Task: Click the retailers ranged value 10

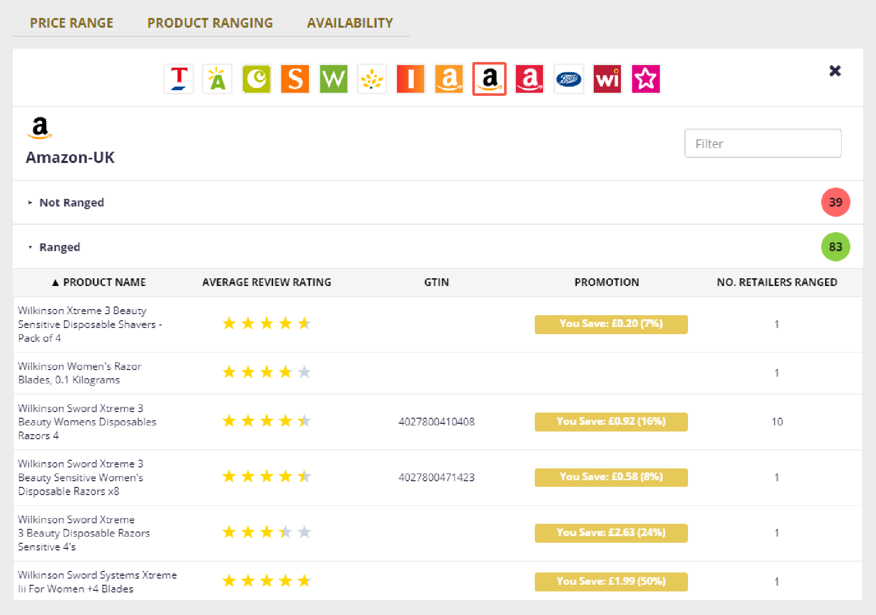Action: (777, 422)
